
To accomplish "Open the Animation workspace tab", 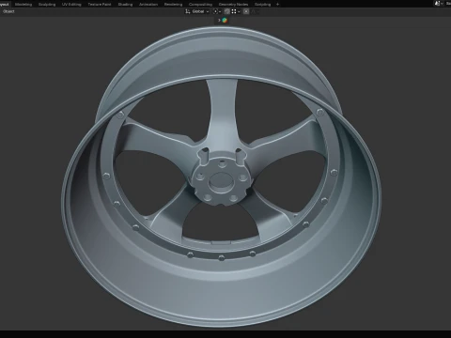I will point(148,5).
